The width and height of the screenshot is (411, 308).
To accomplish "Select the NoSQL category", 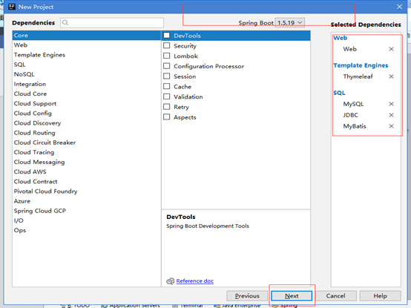I will pyautogui.click(x=87, y=74).
